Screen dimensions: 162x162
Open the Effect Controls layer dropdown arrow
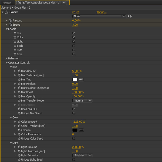(64, 3)
